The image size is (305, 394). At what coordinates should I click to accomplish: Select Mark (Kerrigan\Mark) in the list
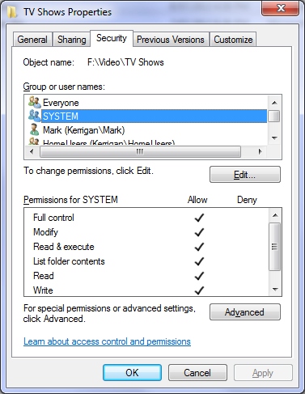(x=83, y=130)
